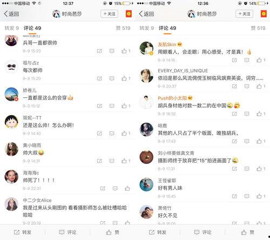270x240 pixels.
Task: Repost the comment '兵哥一直都很帅'
Action: 99,51
